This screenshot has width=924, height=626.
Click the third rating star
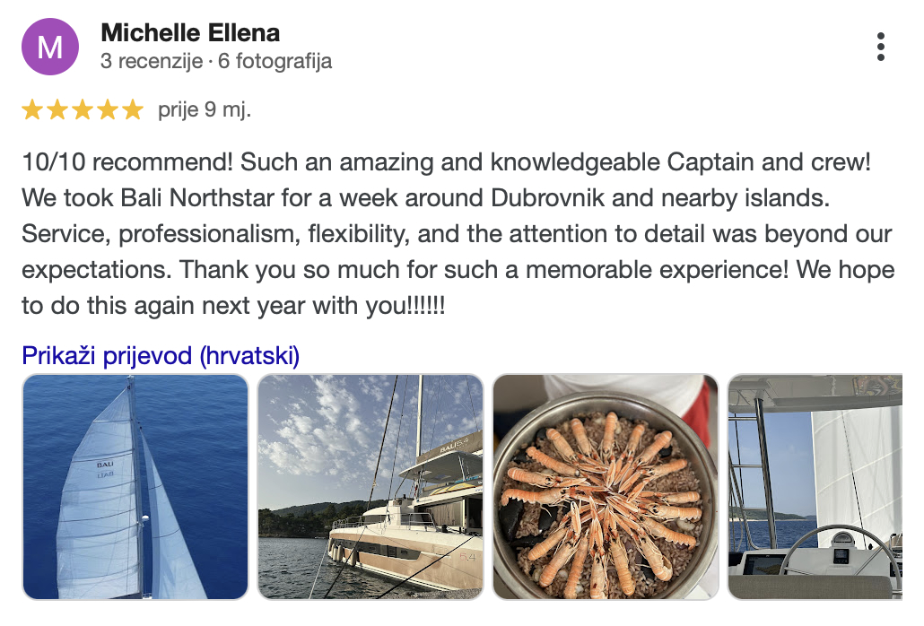[83, 109]
